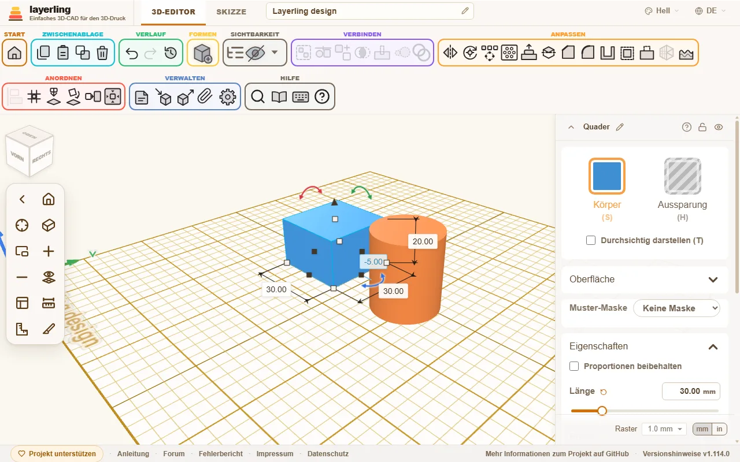Click the grid icon in Anordnen

click(x=34, y=97)
